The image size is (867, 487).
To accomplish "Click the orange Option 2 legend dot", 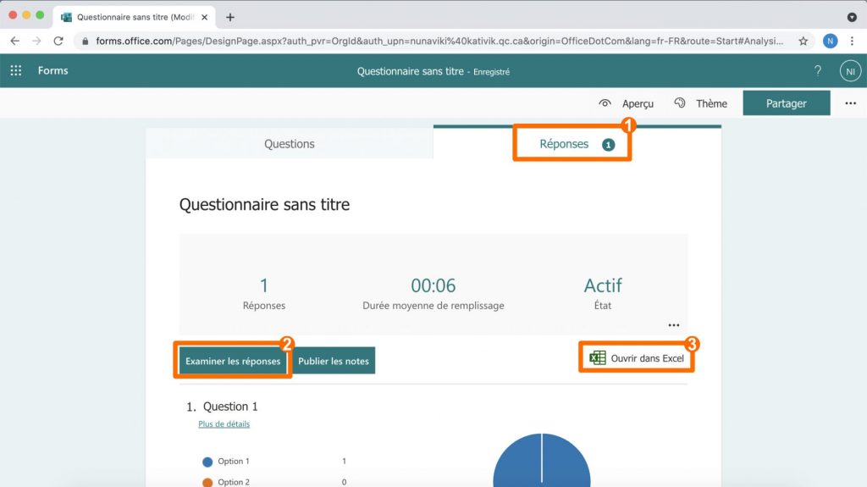I will [207, 483].
